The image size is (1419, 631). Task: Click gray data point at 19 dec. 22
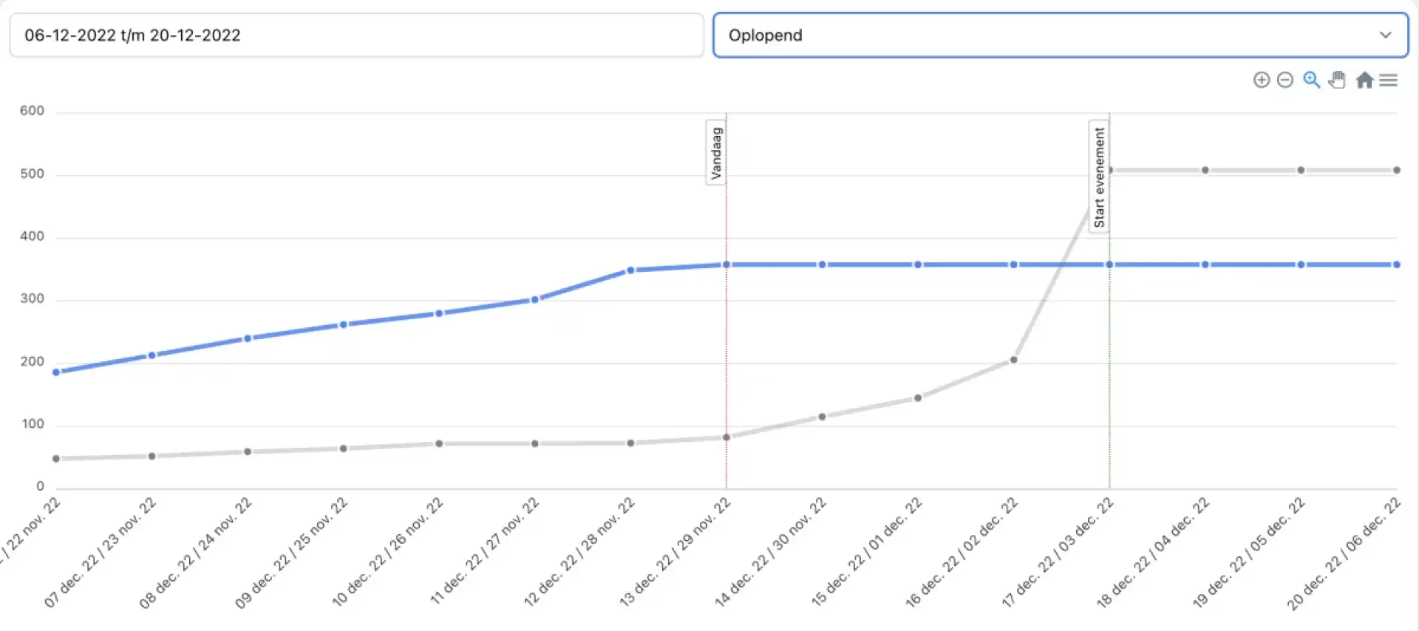click(x=1301, y=170)
